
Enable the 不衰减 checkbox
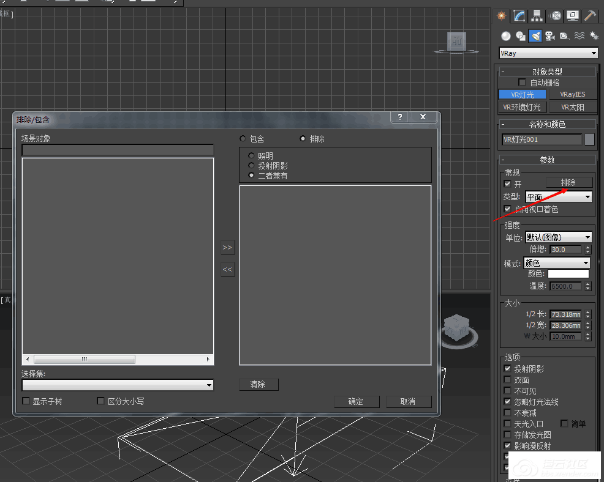click(x=508, y=413)
